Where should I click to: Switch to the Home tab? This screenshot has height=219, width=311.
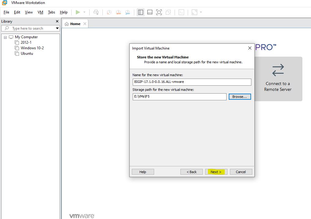73,24
